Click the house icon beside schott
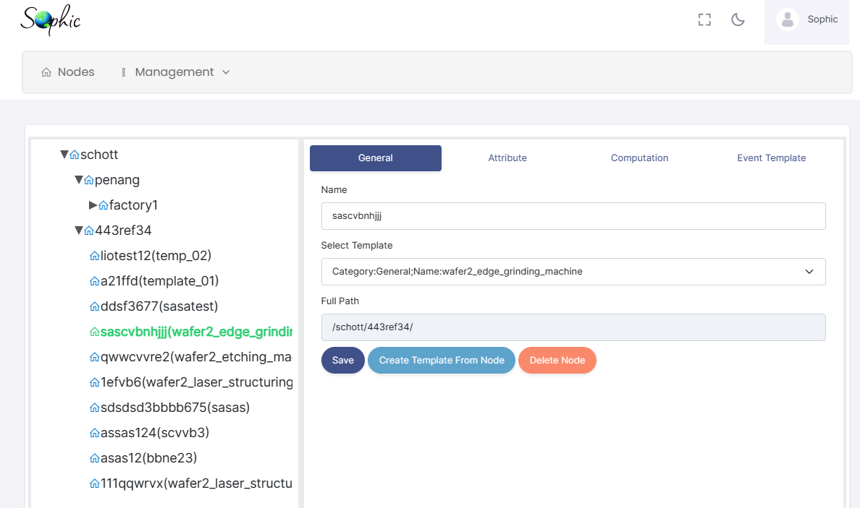The height and width of the screenshot is (508, 860). click(75, 155)
